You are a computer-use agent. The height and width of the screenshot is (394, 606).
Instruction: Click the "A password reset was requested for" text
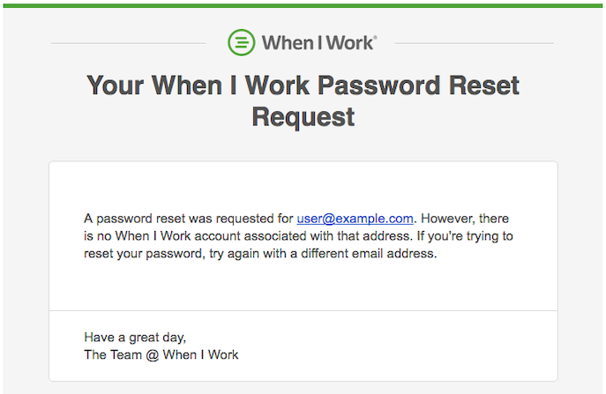click(x=188, y=218)
